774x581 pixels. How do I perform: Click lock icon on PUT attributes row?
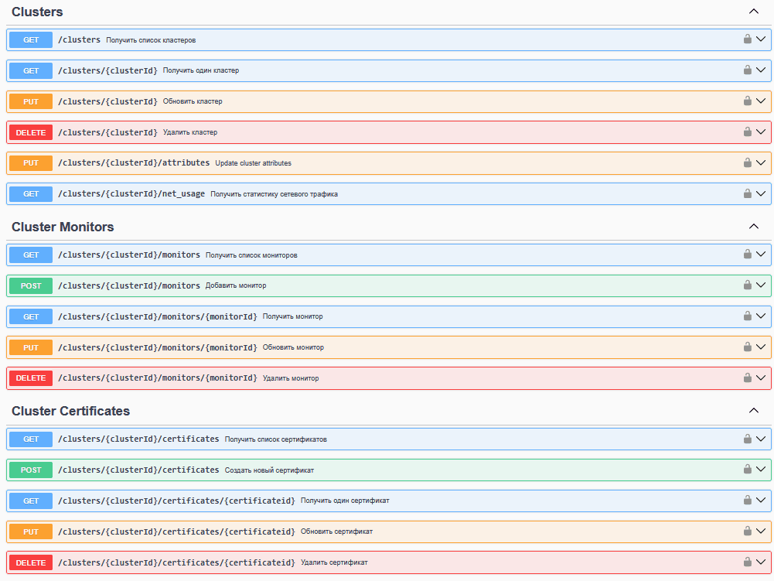click(747, 163)
